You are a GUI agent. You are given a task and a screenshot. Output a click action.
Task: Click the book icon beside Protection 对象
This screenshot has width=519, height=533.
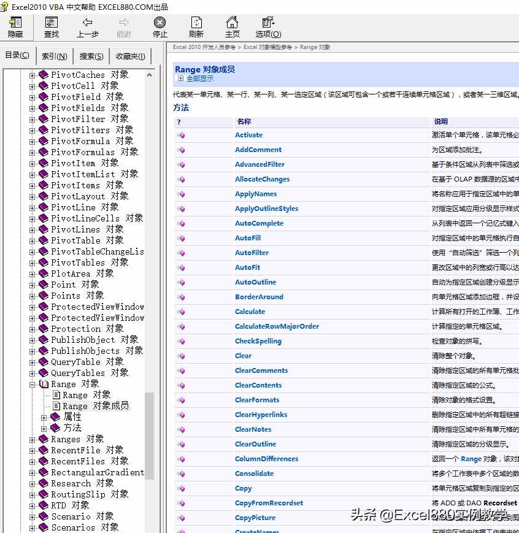pyautogui.click(x=43, y=329)
